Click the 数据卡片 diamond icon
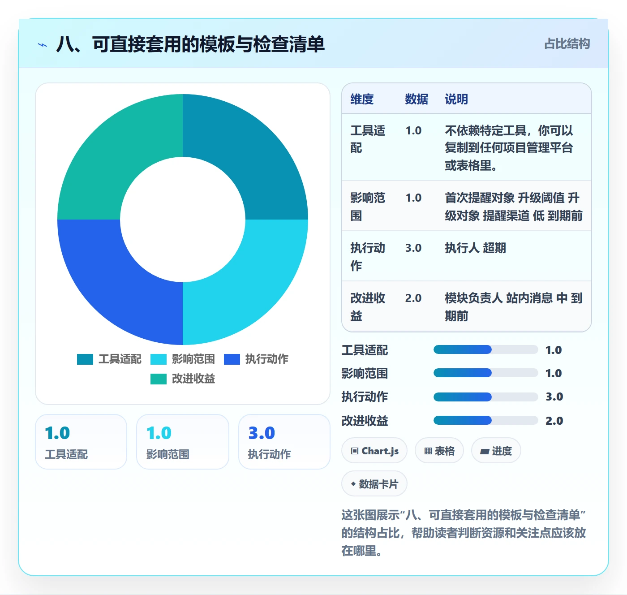The width and height of the screenshot is (627, 595). (x=353, y=484)
